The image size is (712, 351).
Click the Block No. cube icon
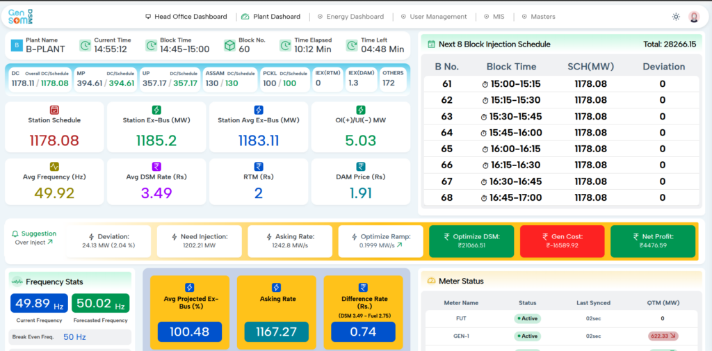click(x=230, y=45)
